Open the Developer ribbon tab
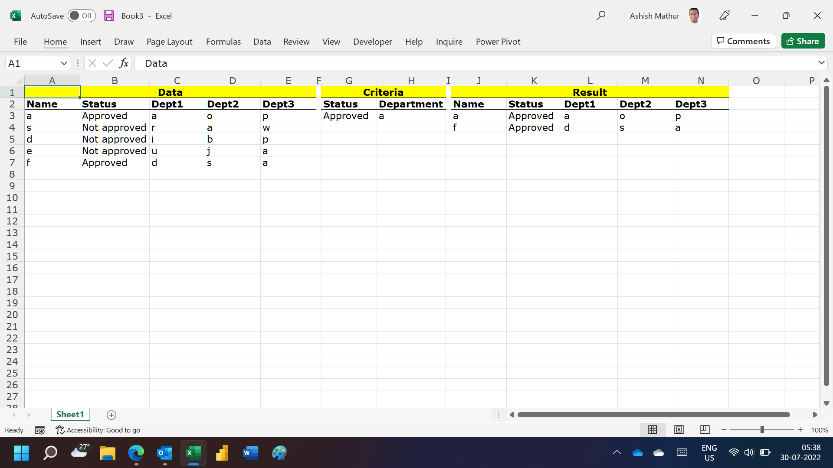Screen dimensions: 833x468 (372, 42)
